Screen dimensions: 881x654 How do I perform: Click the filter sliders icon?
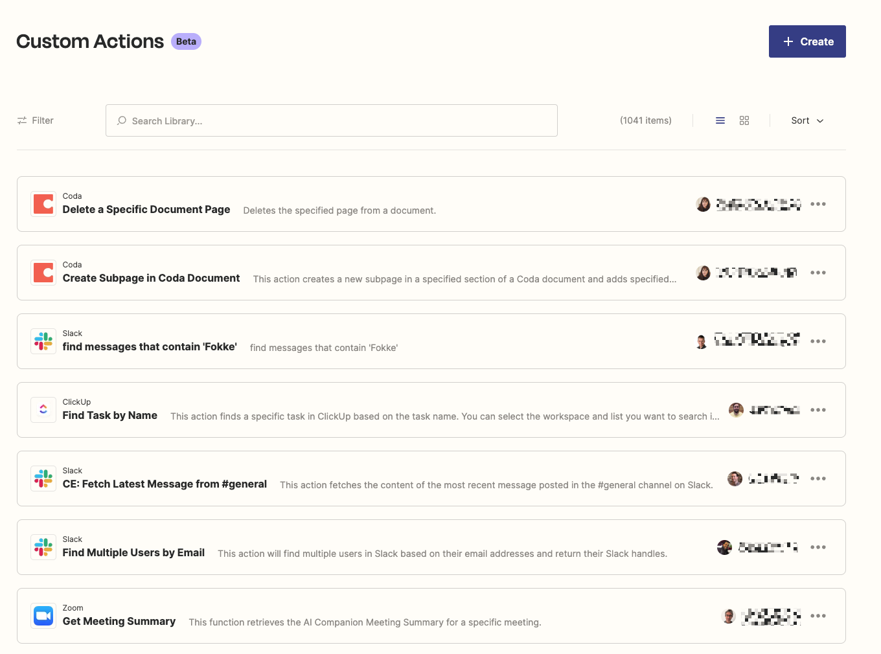[x=21, y=120]
